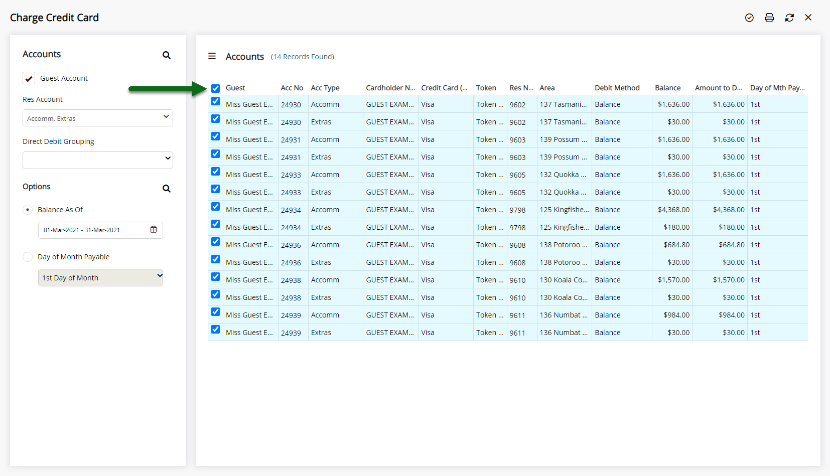The height and width of the screenshot is (476, 830).
Task: Uncheck the 24933 Extras row checkbox
Action: (216, 189)
